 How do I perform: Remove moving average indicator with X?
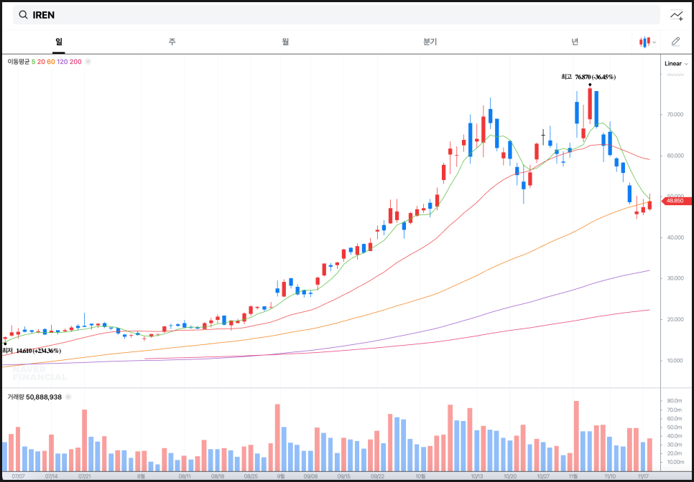pos(88,62)
